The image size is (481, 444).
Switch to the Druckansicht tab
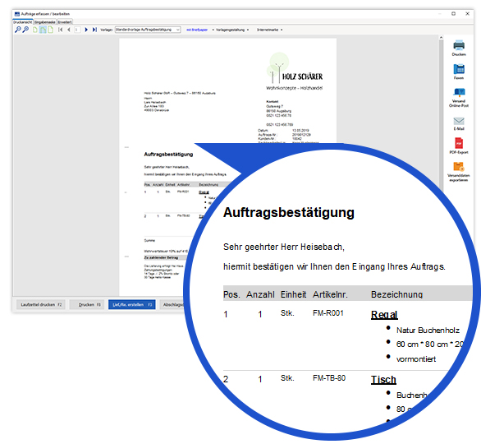click(x=23, y=22)
